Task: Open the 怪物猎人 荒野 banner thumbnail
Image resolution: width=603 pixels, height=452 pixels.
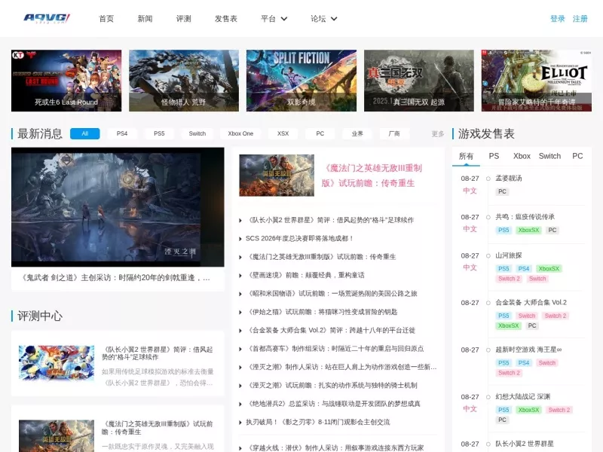Action: 184,81
